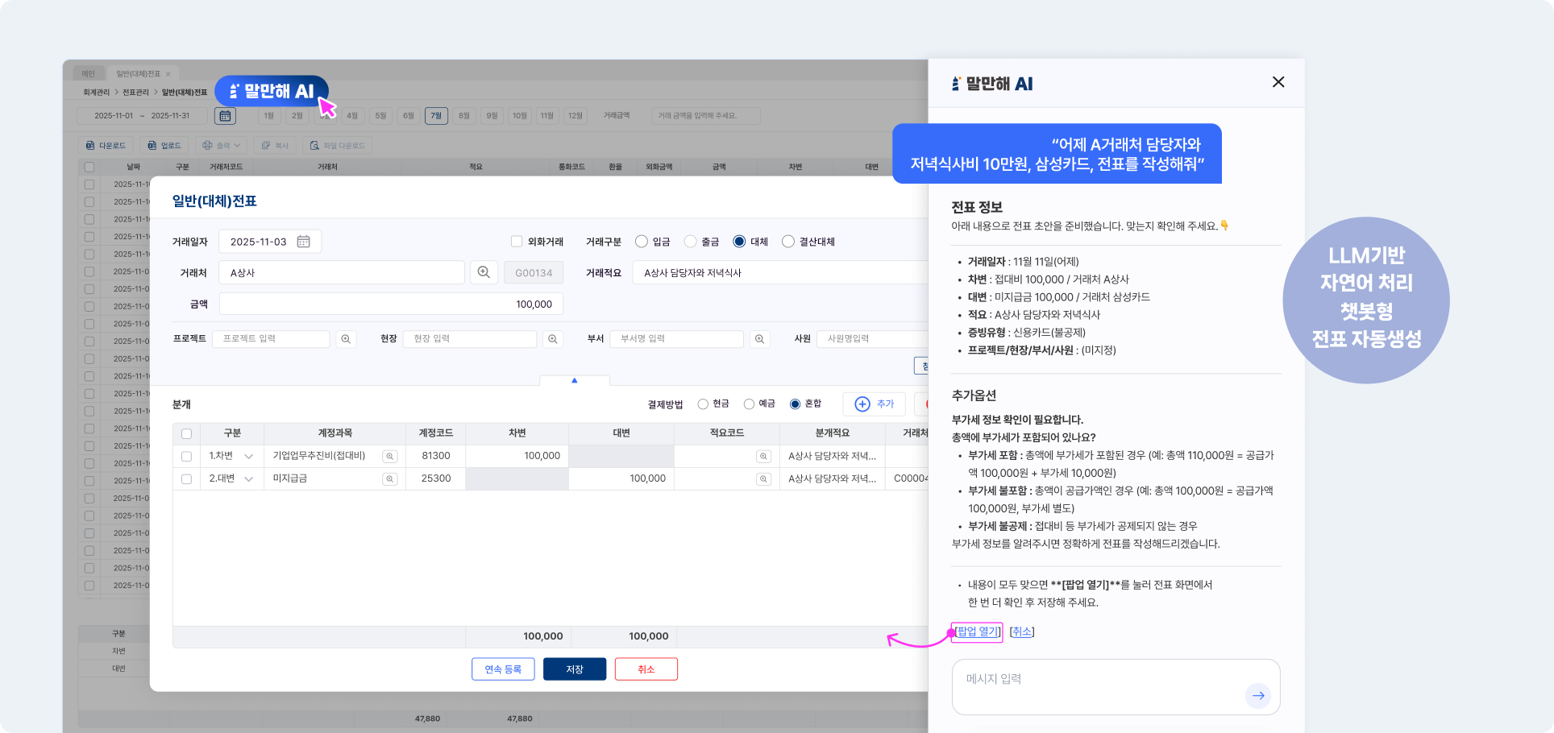
Task: Choose 현금 as payment method
Action: point(703,404)
